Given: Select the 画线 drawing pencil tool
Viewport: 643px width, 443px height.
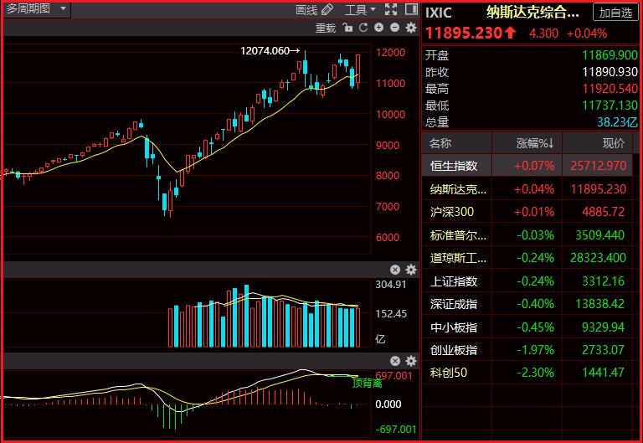Looking at the screenshot, I should (315, 9).
